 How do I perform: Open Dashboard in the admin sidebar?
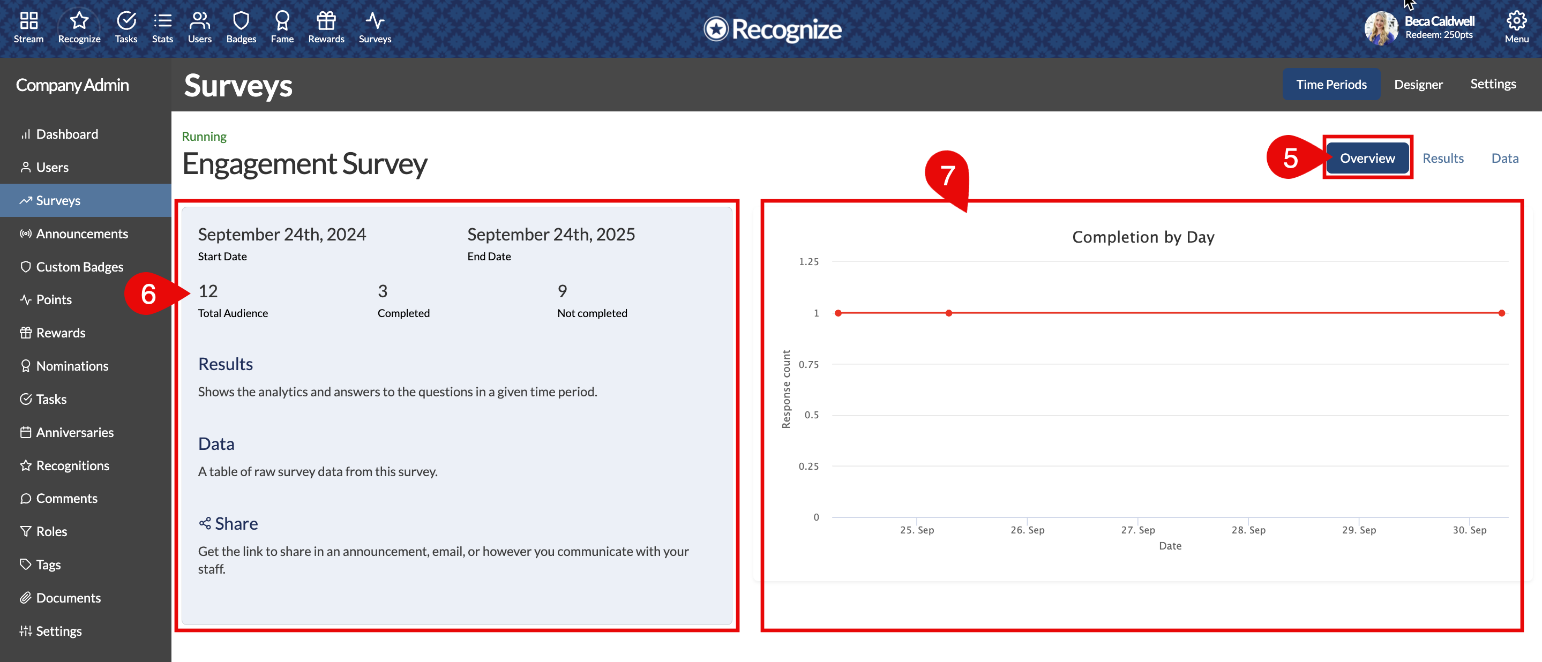pyautogui.click(x=86, y=134)
